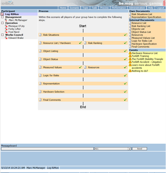Open the Object Listing process step
Image resolution: width=166 pixels, height=173 pixels.
(83, 51)
